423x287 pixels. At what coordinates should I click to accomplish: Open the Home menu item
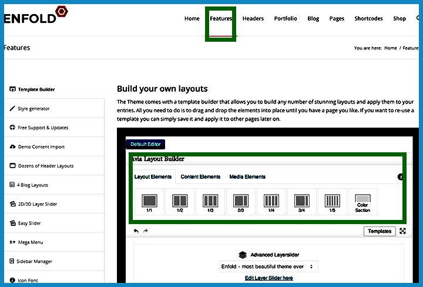coord(192,19)
